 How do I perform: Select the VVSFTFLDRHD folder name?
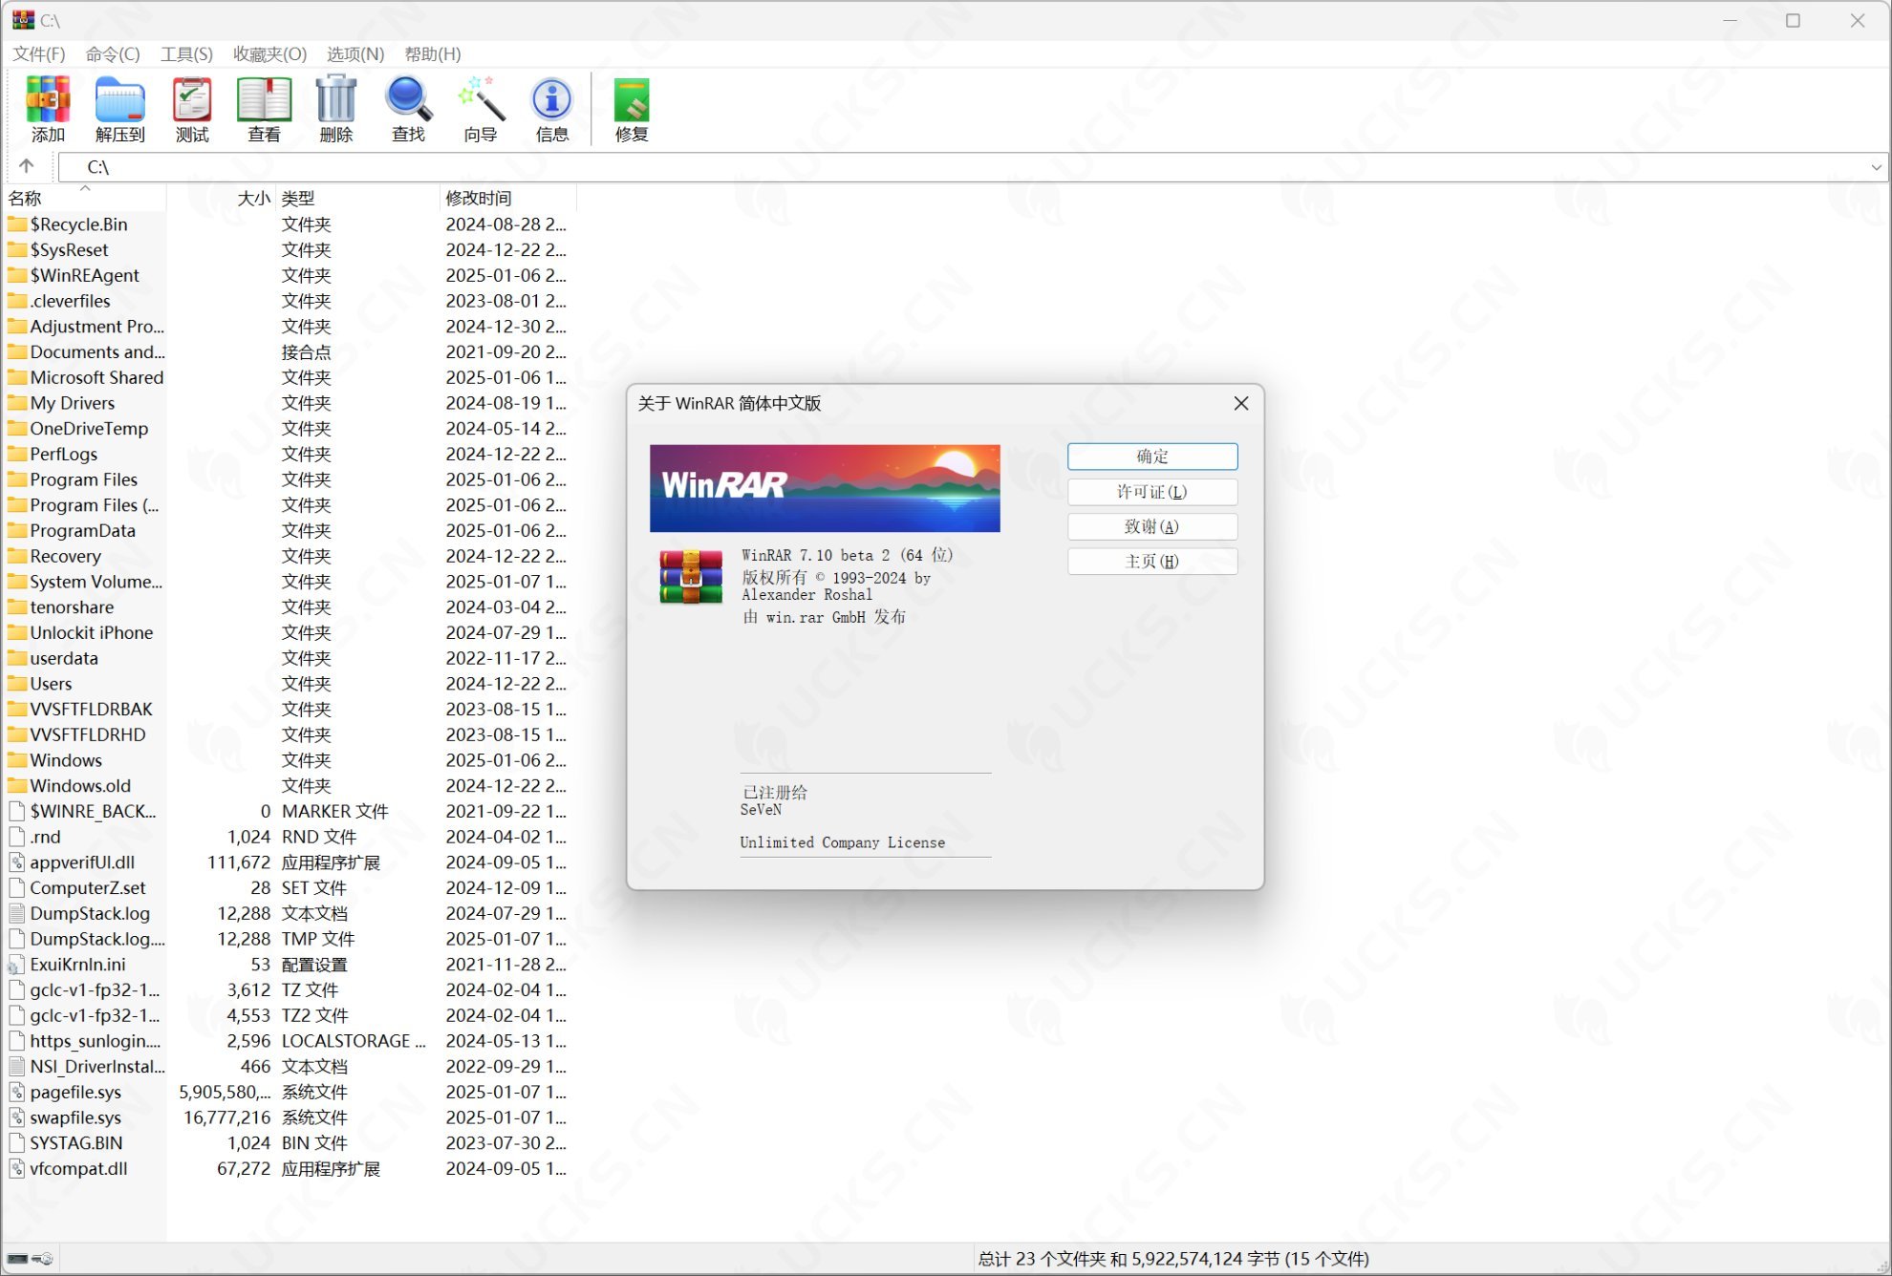point(88,734)
